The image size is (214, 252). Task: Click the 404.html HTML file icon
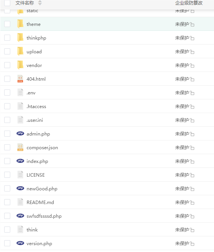20,79
